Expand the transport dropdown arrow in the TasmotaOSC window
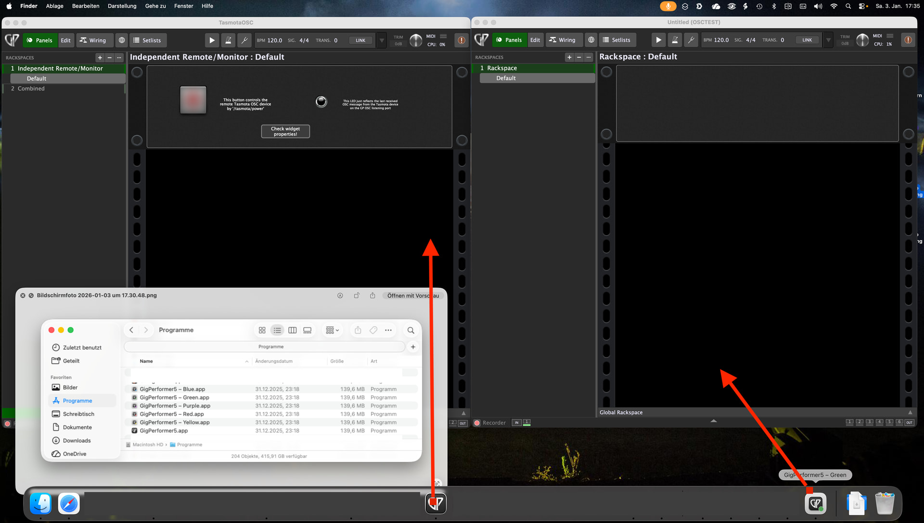924x523 pixels. pos(382,40)
